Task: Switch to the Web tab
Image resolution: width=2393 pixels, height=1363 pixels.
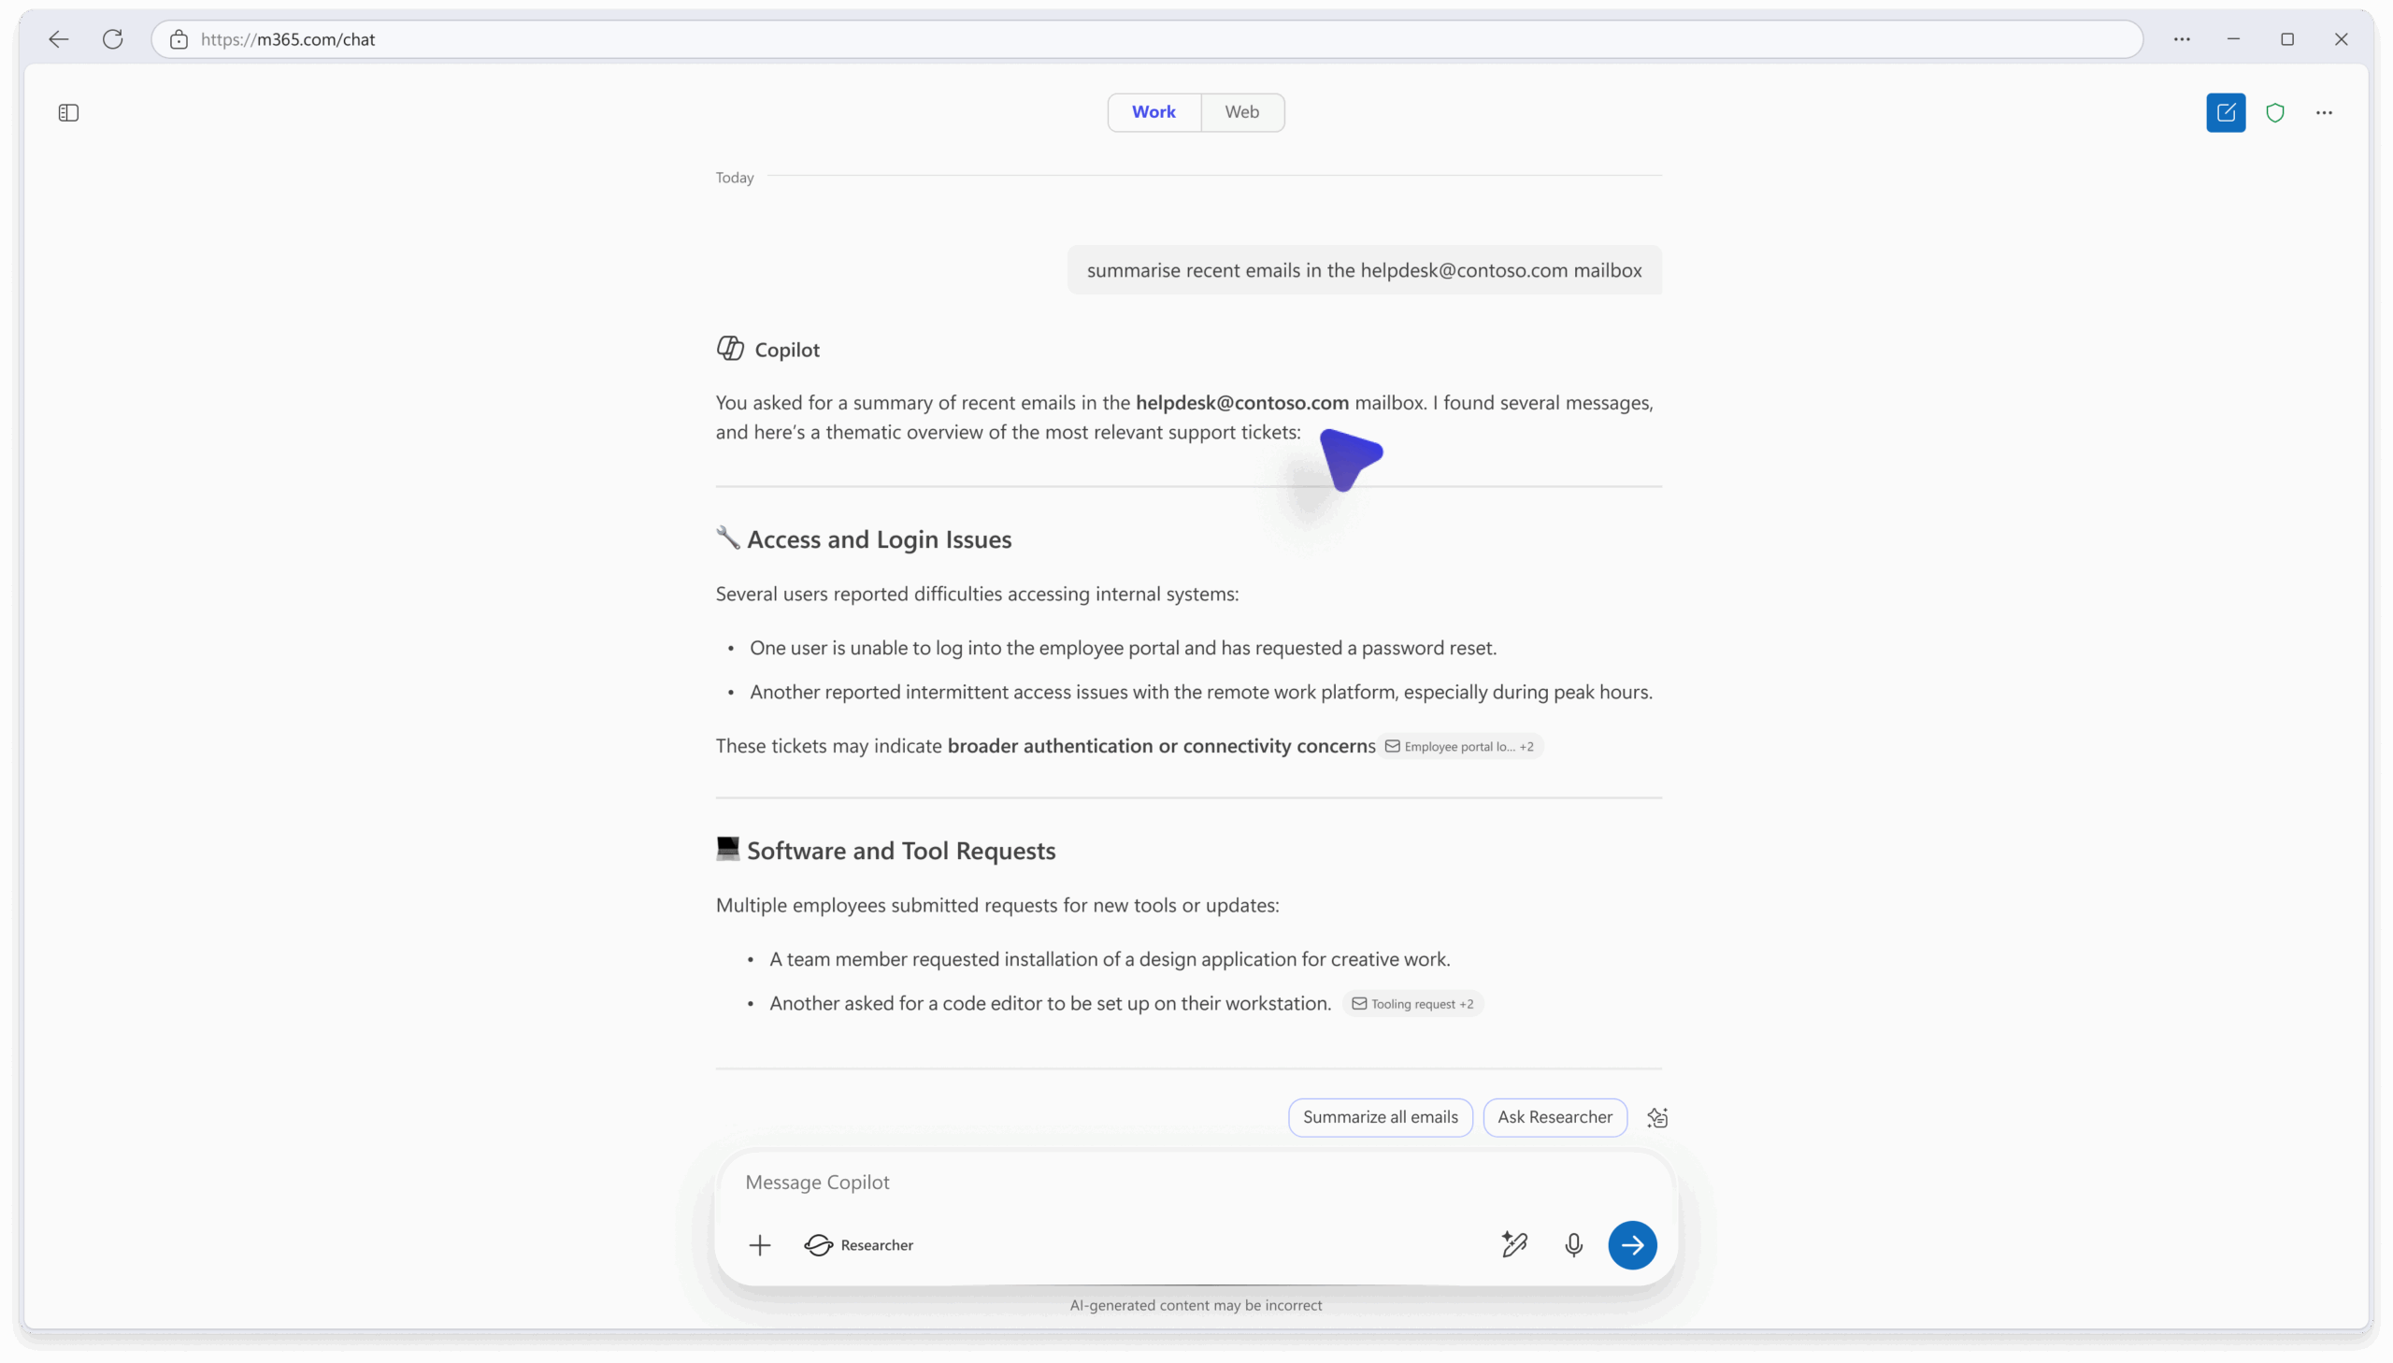Action: click(1241, 112)
